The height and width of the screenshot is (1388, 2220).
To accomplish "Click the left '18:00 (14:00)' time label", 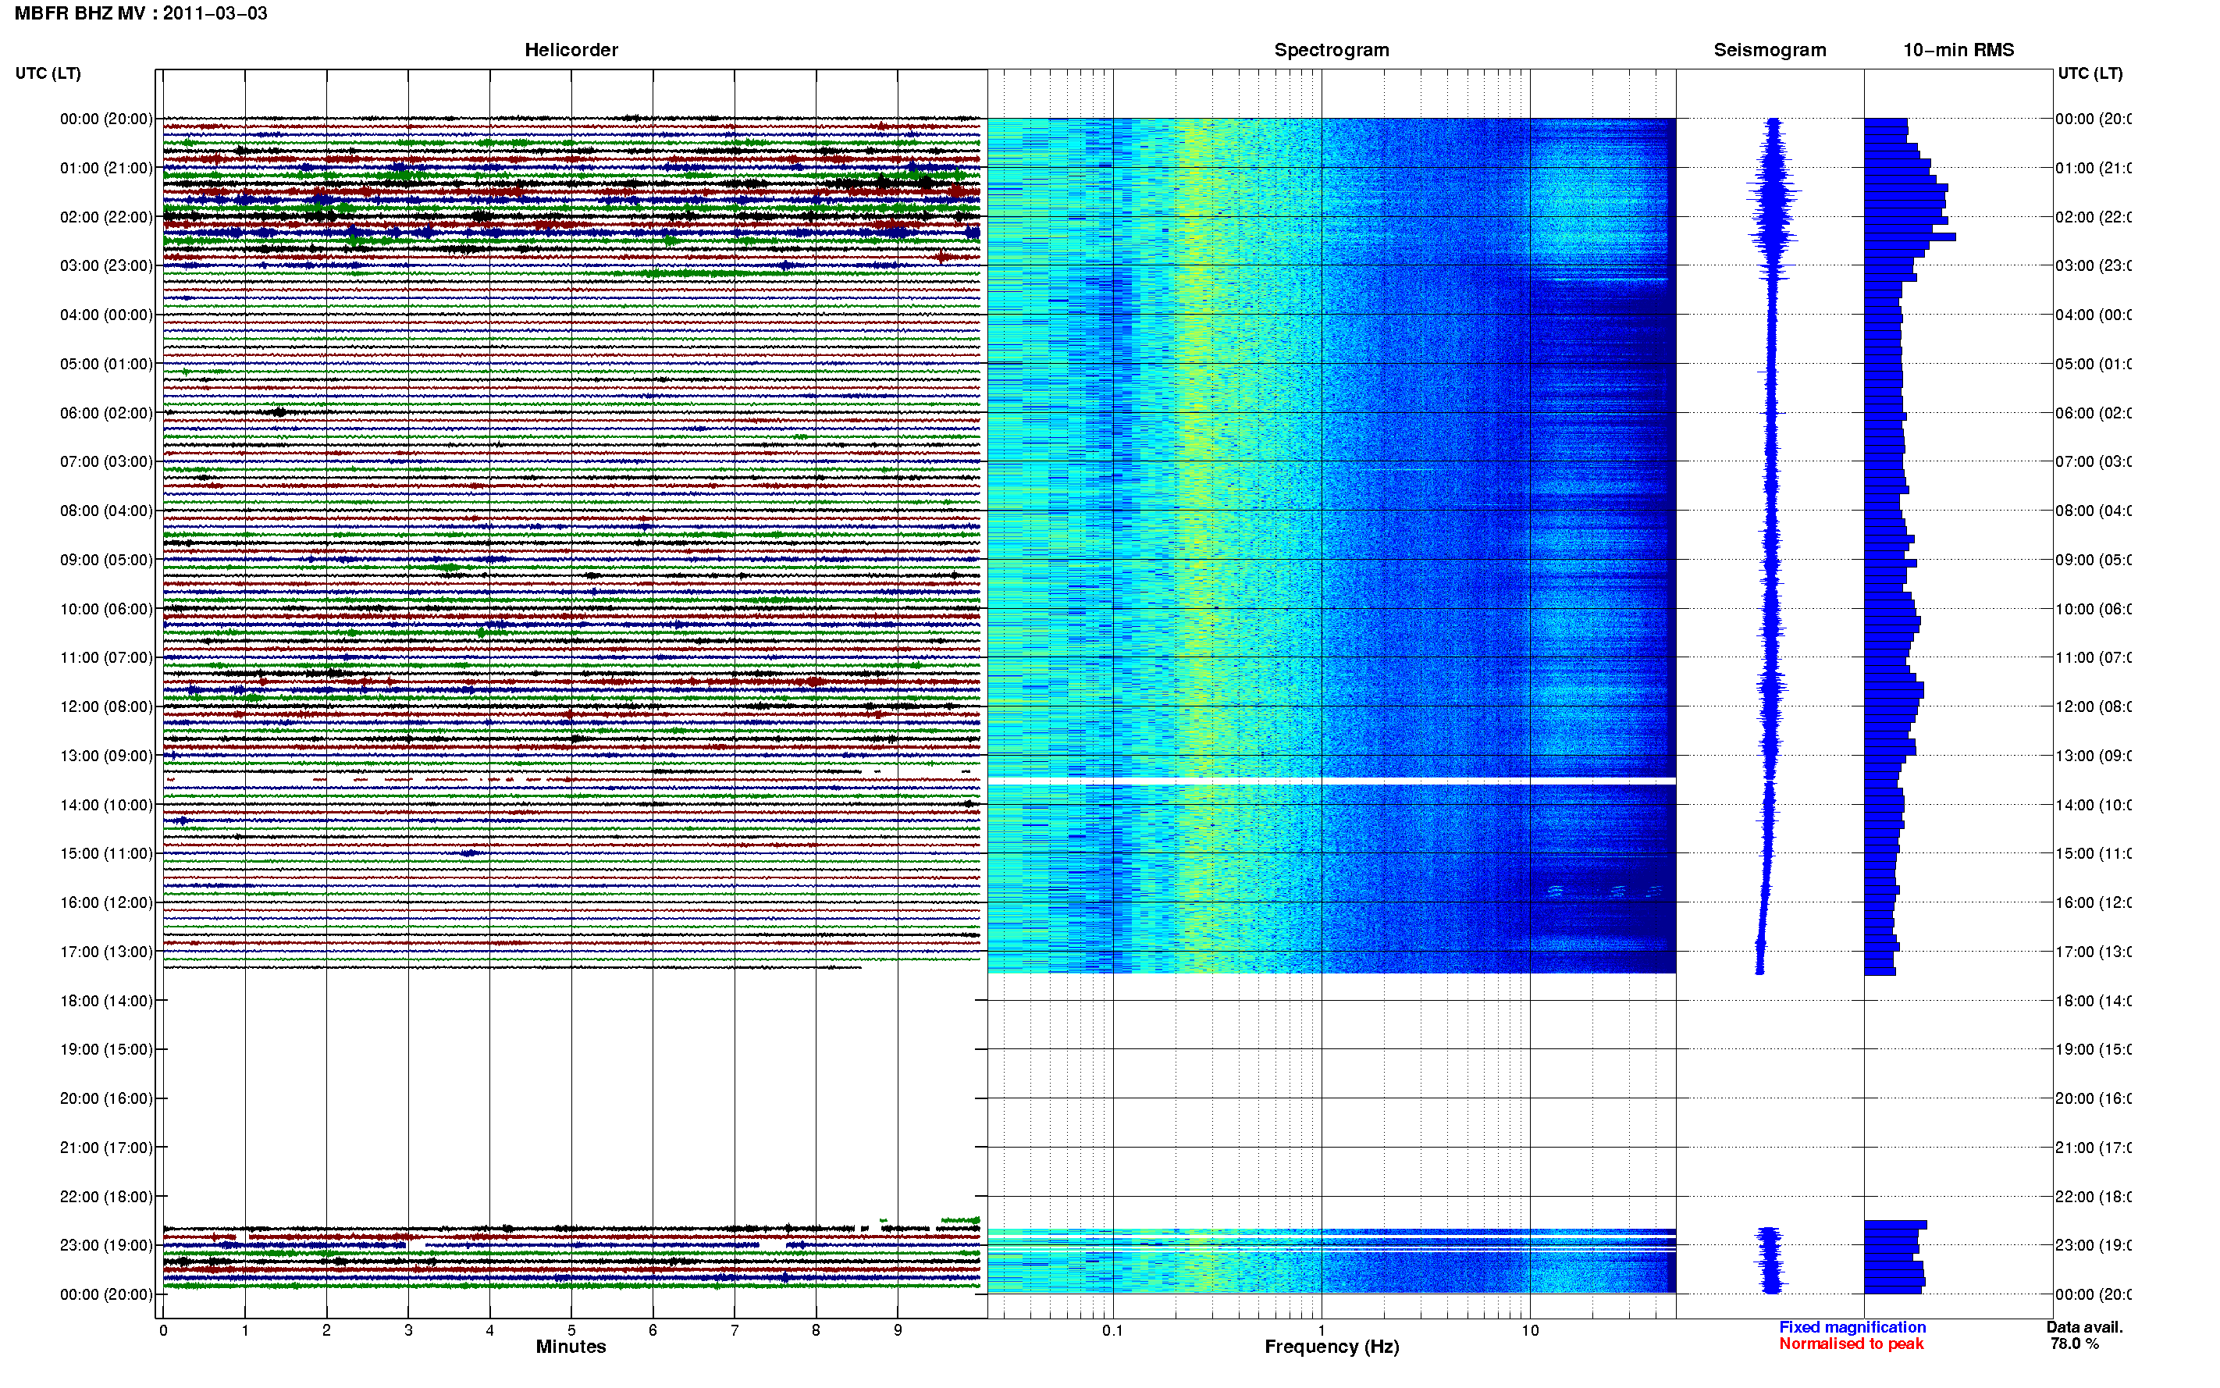I will [x=106, y=1001].
